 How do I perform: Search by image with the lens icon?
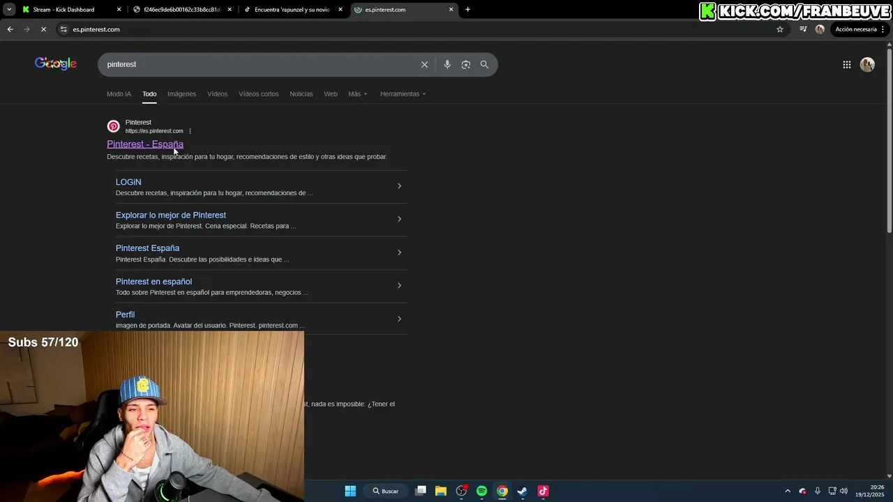pos(466,64)
